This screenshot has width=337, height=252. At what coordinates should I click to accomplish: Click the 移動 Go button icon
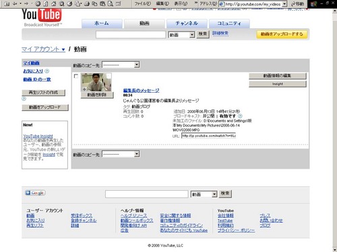pyautogui.click(x=297, y=4)
